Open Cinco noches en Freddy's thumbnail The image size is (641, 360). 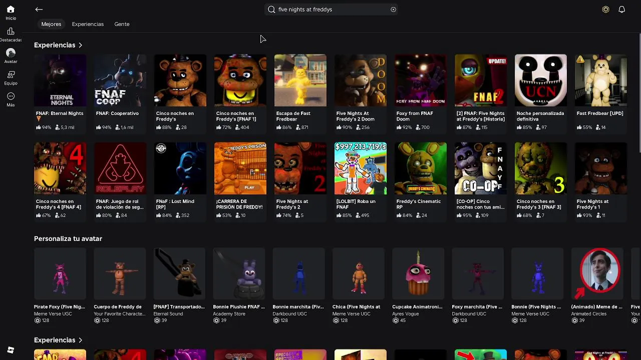tap(180, 80)
